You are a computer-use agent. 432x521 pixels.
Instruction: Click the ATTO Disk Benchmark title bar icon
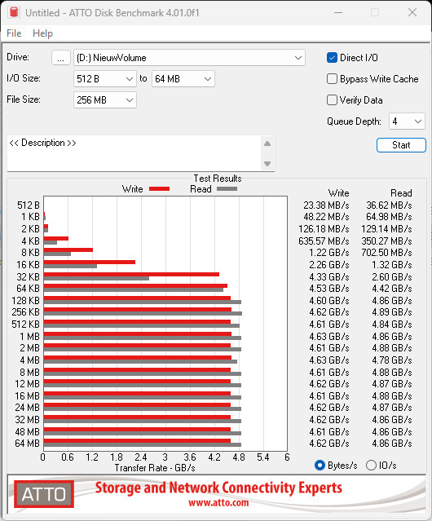(x=14, y=12)
